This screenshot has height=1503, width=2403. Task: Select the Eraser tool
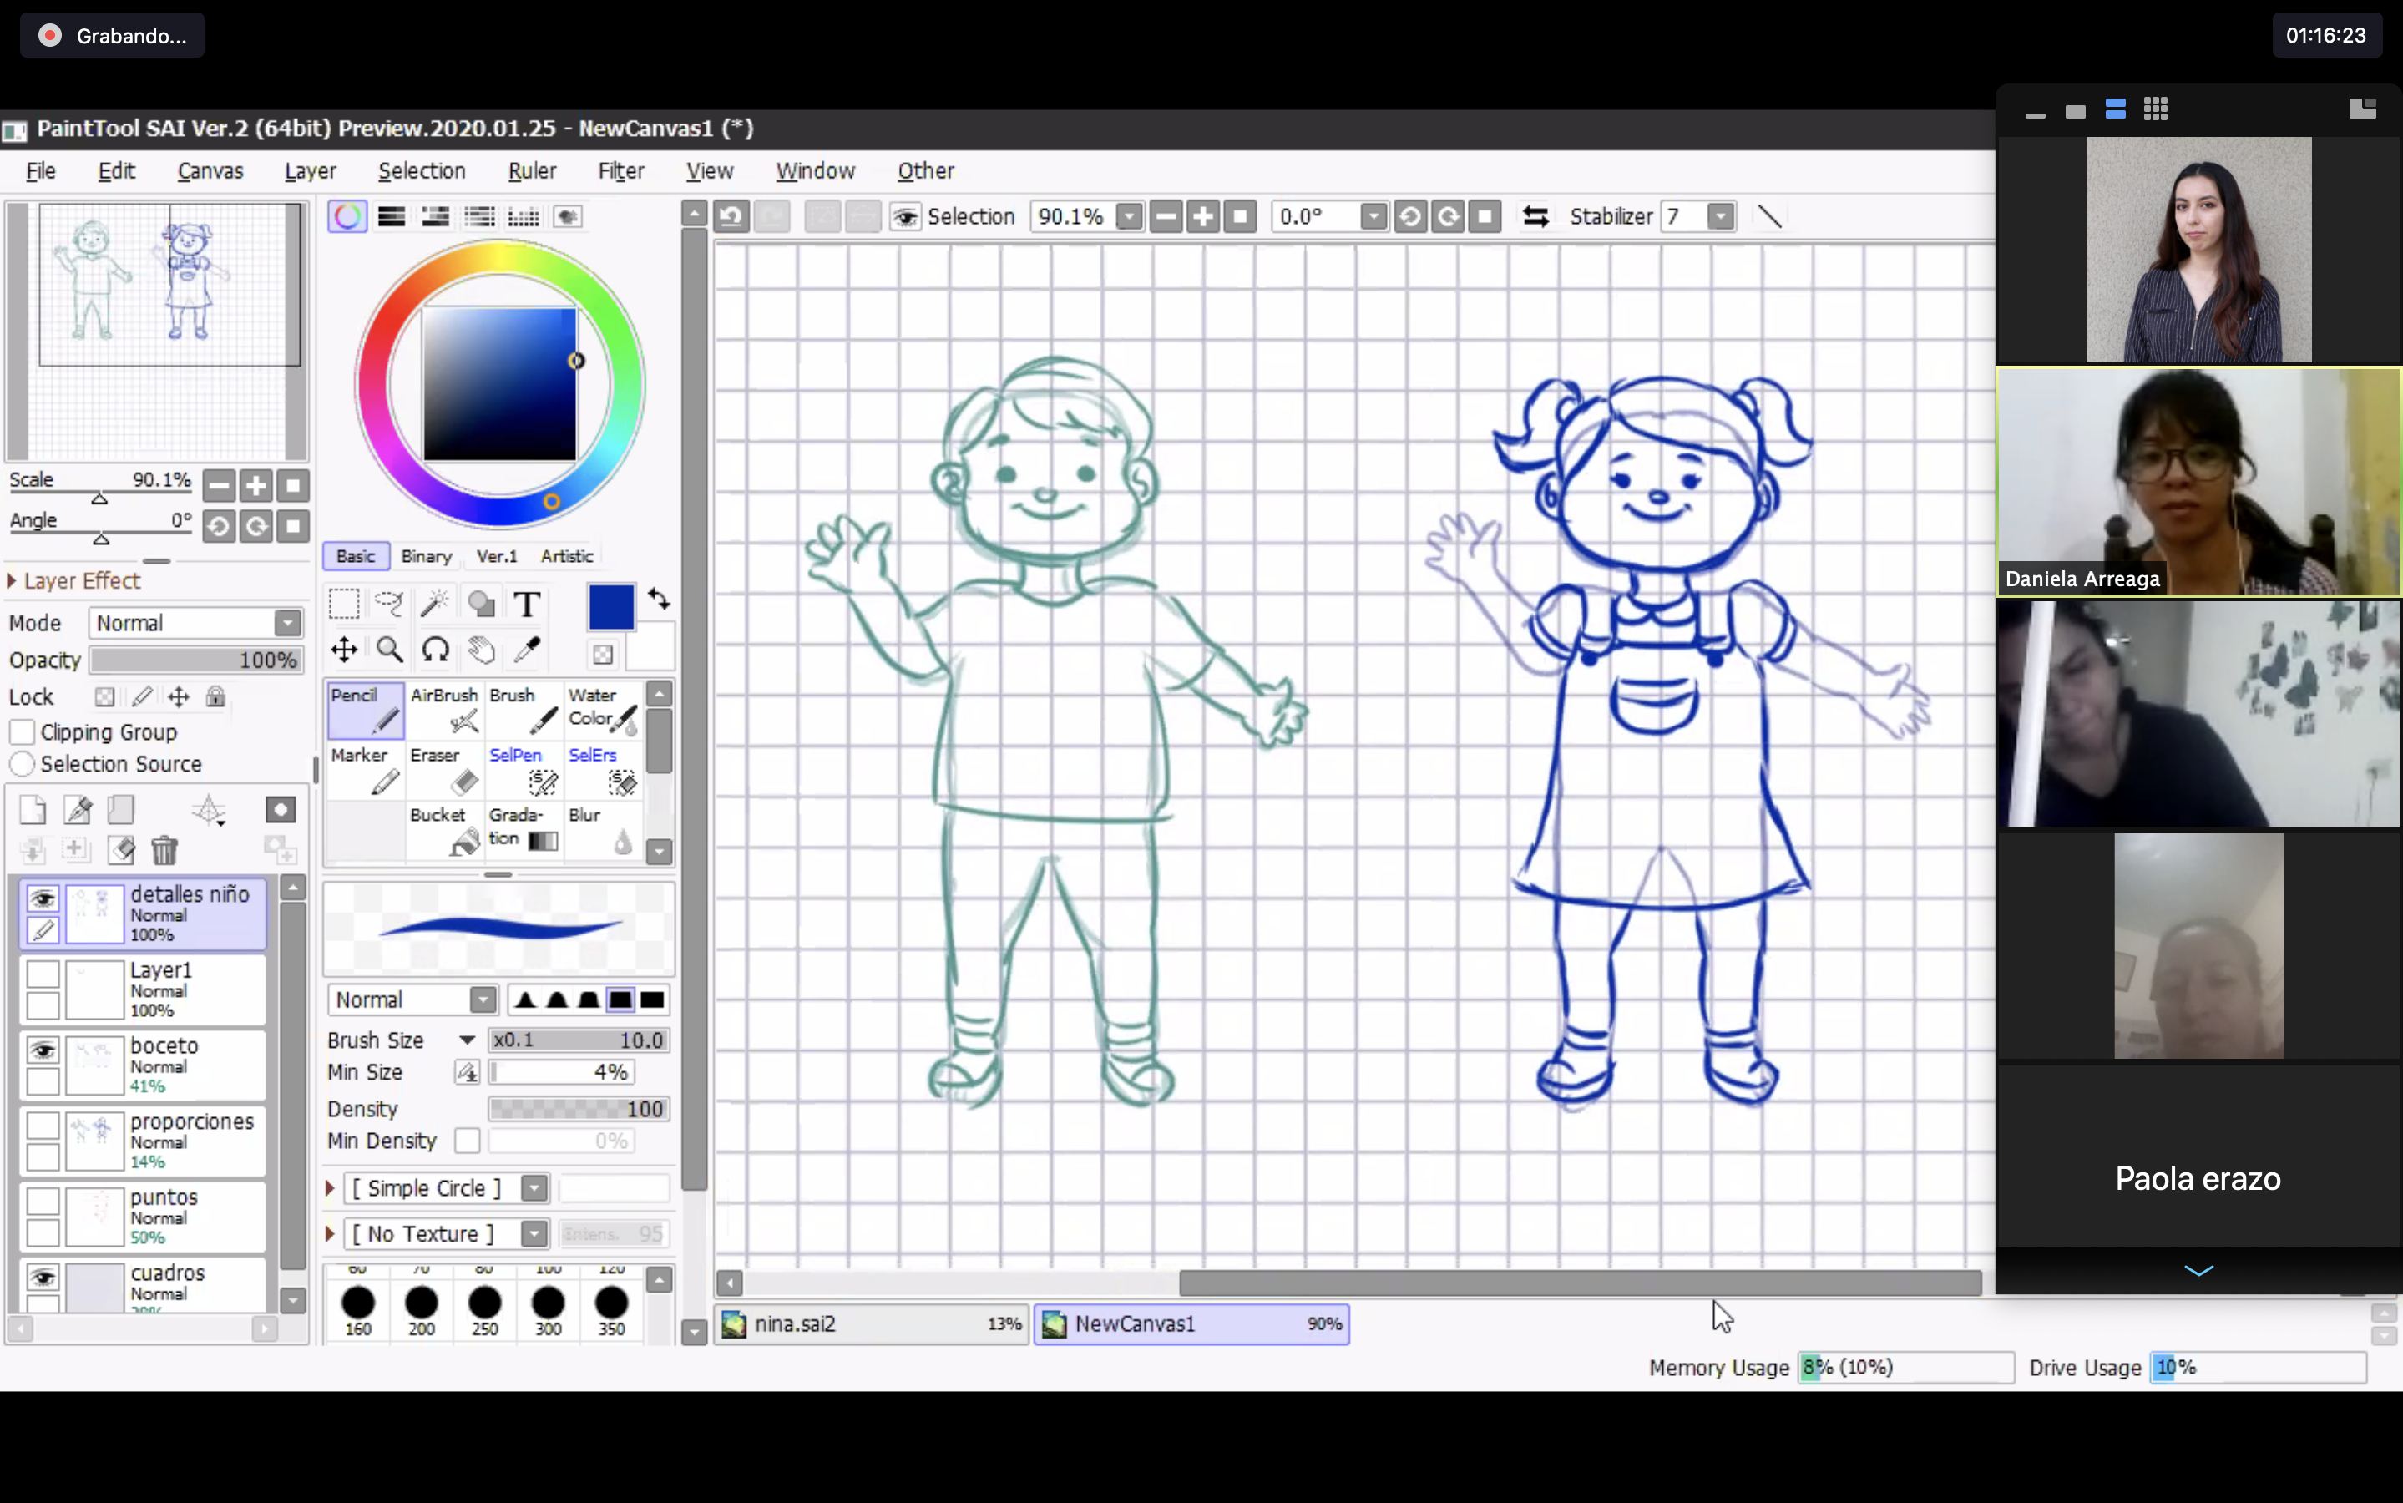tap(444, 769)
